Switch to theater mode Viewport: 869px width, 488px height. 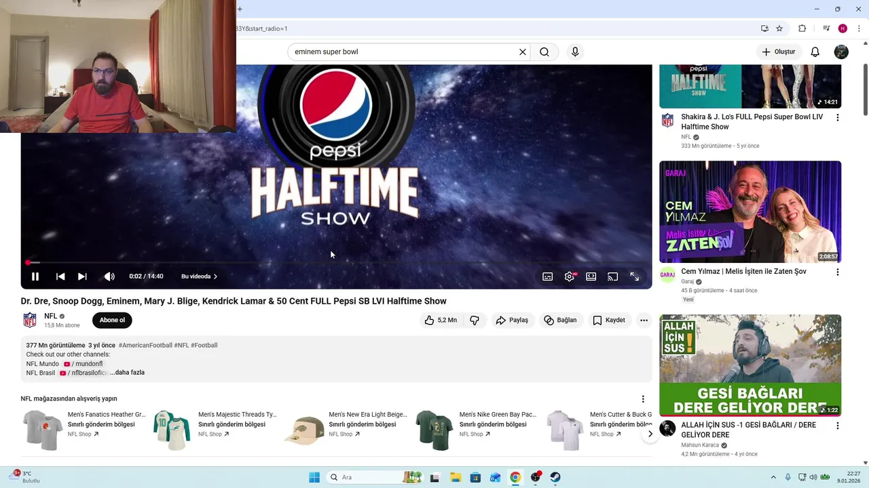(x=591, y=277)
